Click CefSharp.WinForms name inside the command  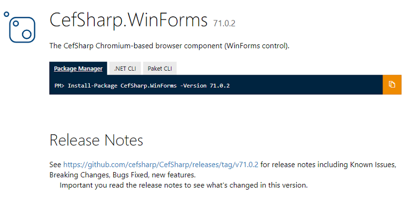(x=149, y=86)
